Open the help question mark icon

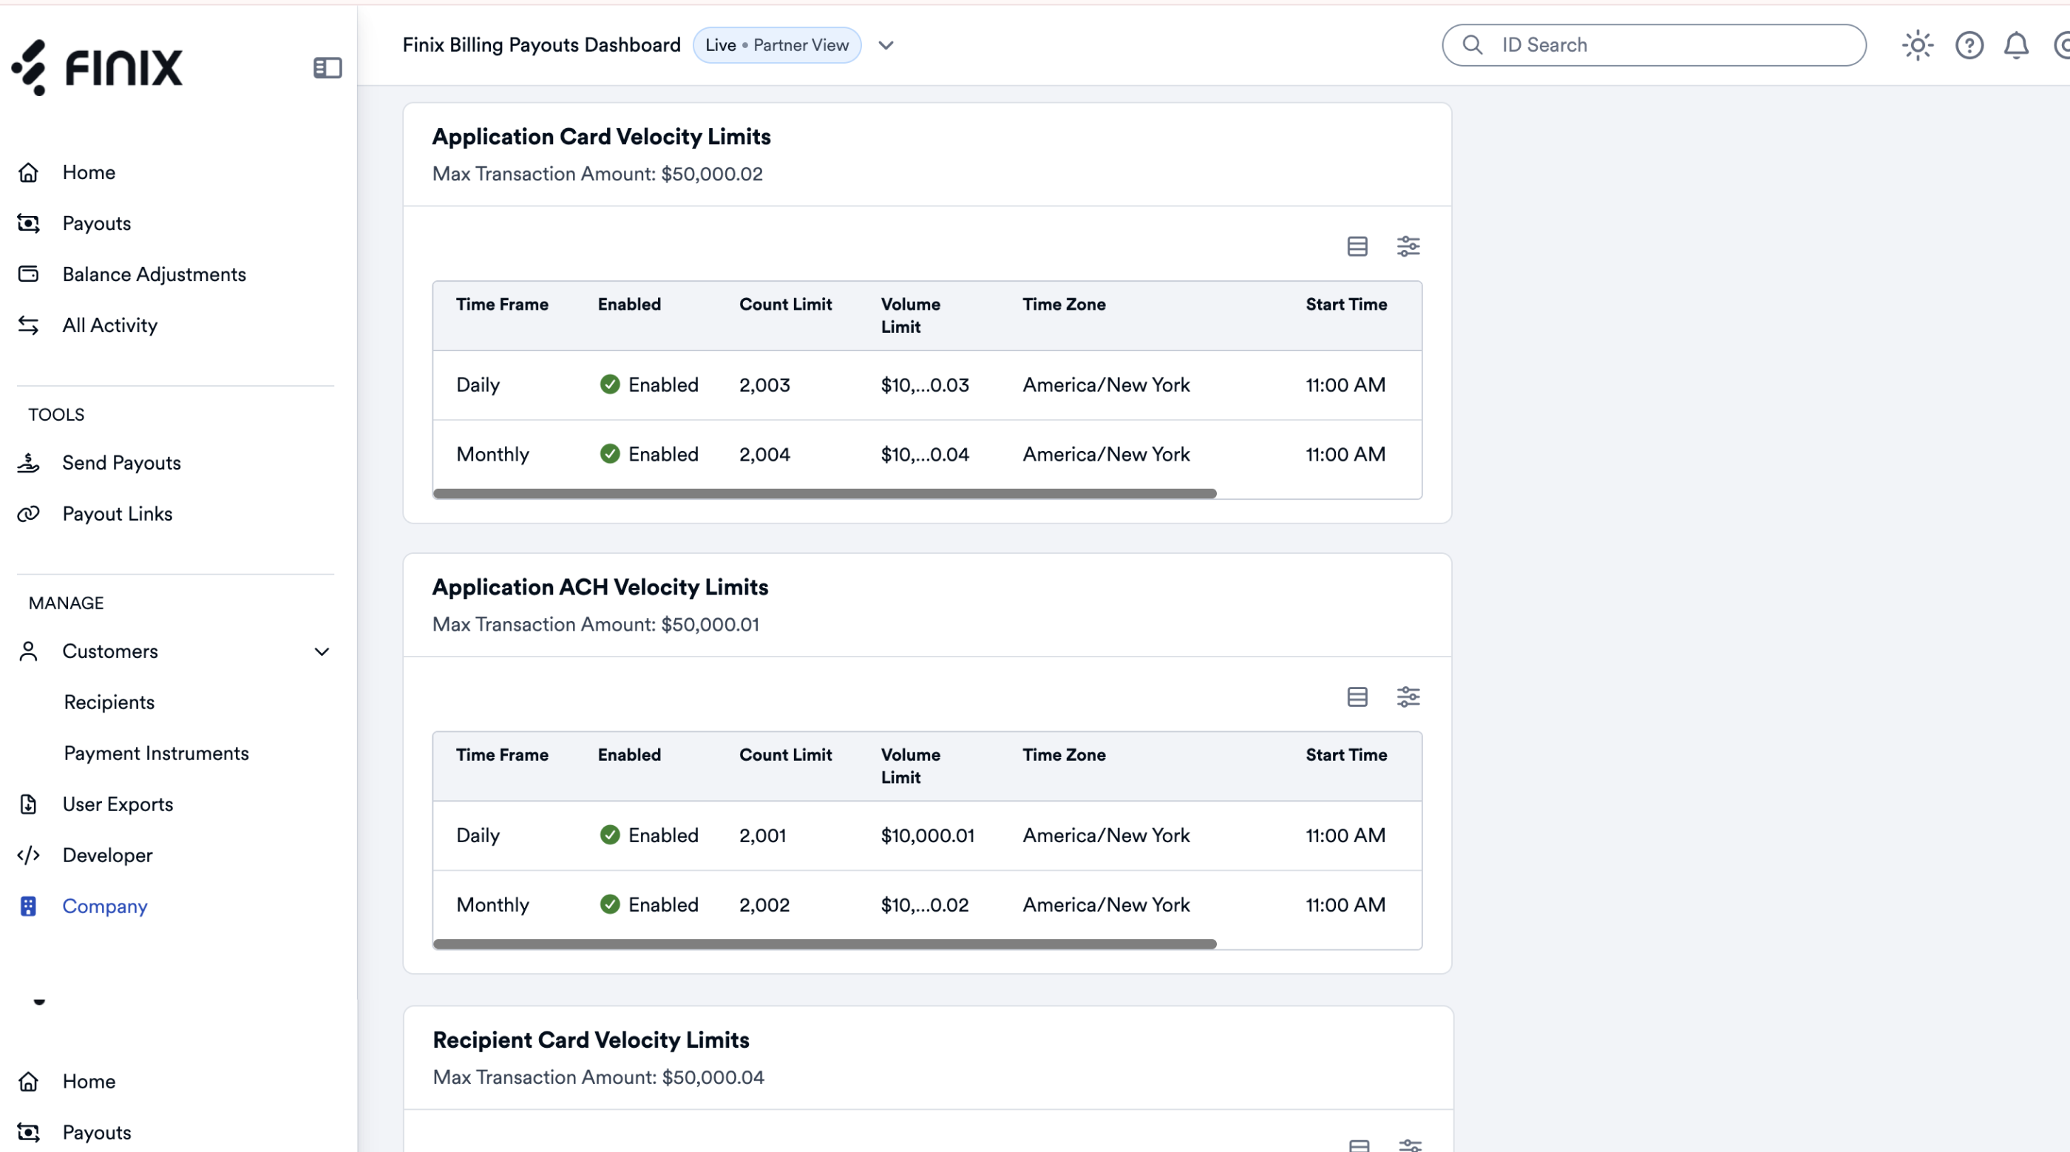point(1969,45)
